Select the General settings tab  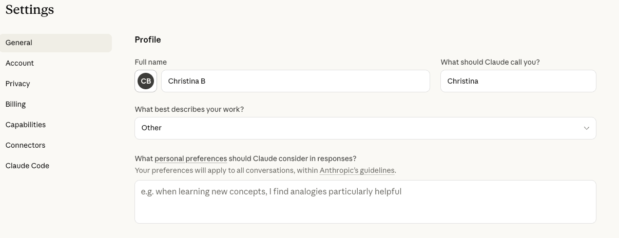(19, 43)
